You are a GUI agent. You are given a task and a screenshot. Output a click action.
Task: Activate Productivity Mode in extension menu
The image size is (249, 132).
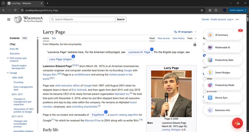click(223, 85)
